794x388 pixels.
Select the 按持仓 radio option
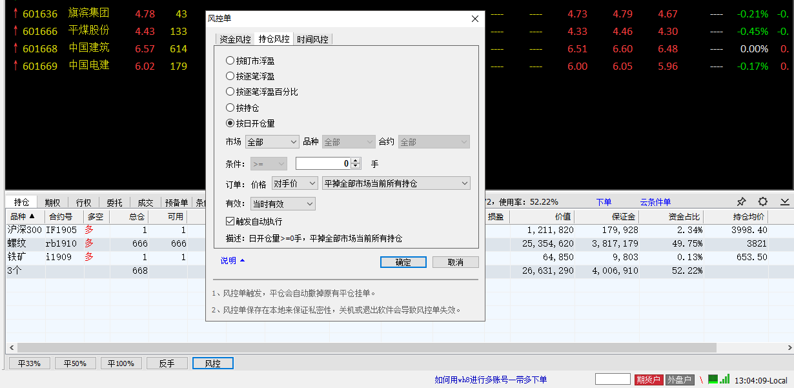click(x=230, y=108)
